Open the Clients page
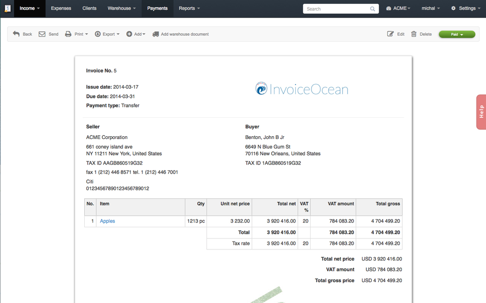Image resolution: width=486 pixels, height=303 pixels. 89,8
